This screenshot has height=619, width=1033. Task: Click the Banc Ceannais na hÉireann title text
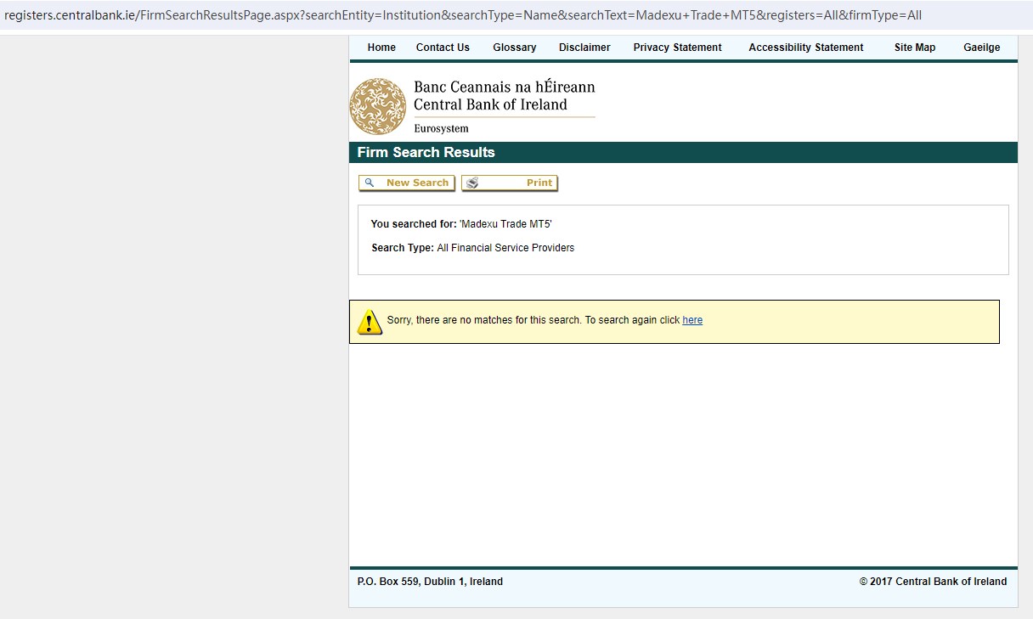tap(504, 87)
